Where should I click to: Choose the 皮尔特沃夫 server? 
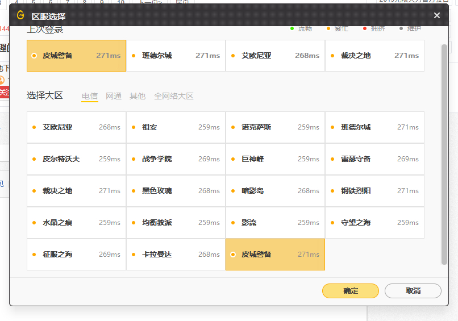[77, 159]
